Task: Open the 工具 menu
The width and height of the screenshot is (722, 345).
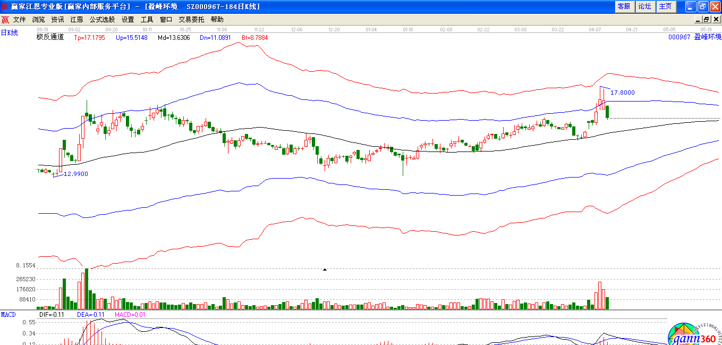Action: 147,19
